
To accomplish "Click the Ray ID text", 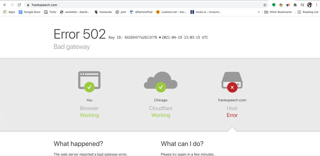I will click(x=133, y=38).
